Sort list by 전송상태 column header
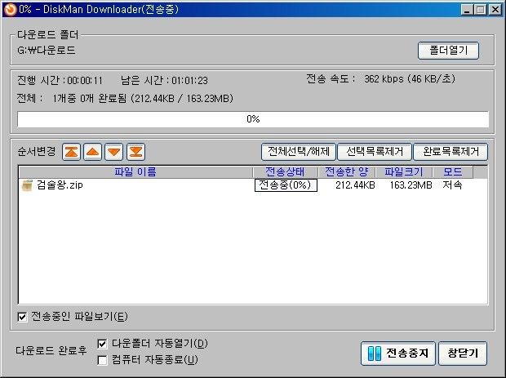This screenshot has width=506, height=378. 286,171
